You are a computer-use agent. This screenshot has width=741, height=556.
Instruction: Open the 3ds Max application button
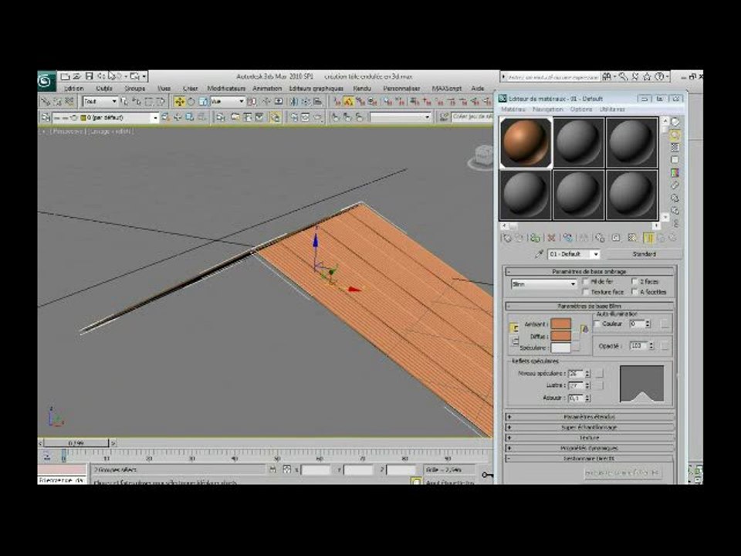(x=46, y=81)
